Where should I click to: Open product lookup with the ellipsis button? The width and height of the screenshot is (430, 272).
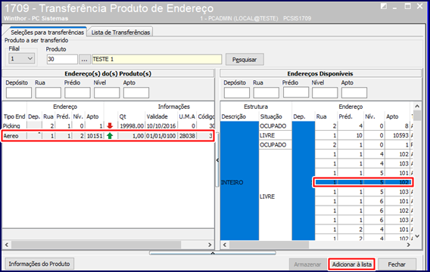tap(85, 60)
